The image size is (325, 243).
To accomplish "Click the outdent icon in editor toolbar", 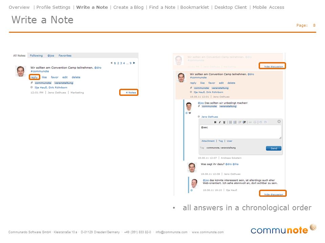I will pos(240,122).
